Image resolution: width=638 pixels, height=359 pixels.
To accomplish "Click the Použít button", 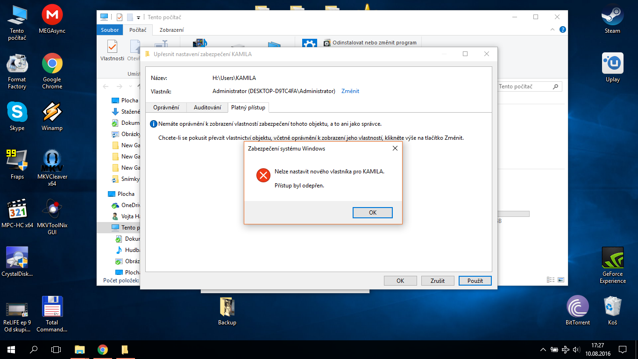I will 475,281.
